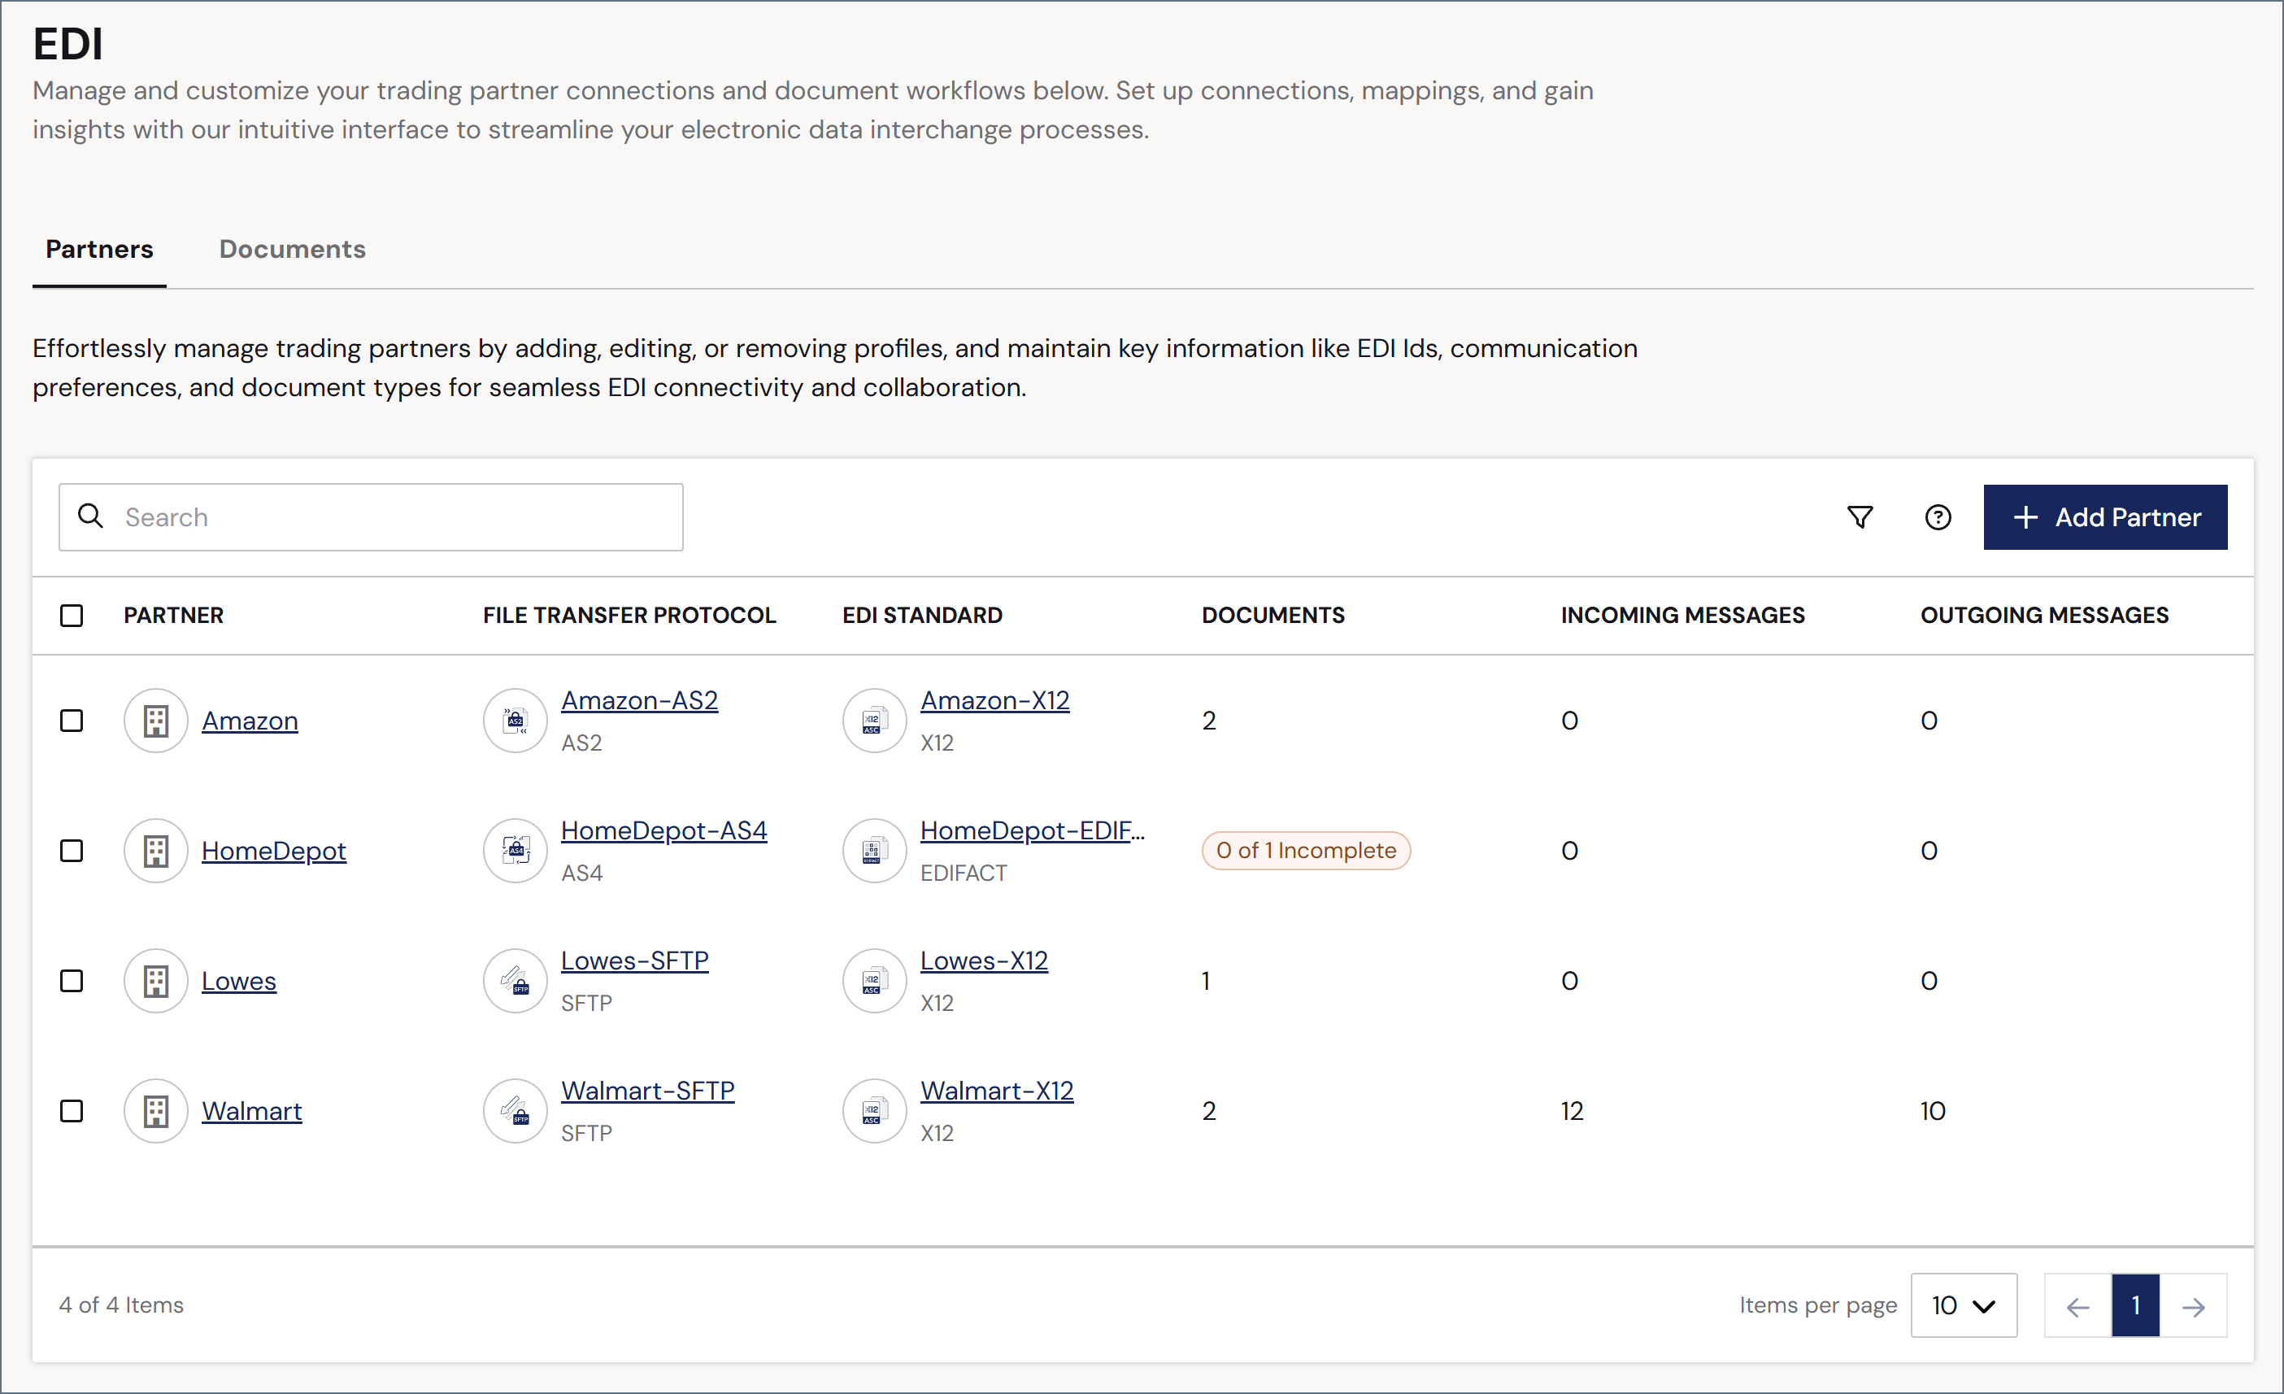Click the Amazon-AS2 protocol icon
Screen dimensions: 2284x1394
[x=516, y=721]
